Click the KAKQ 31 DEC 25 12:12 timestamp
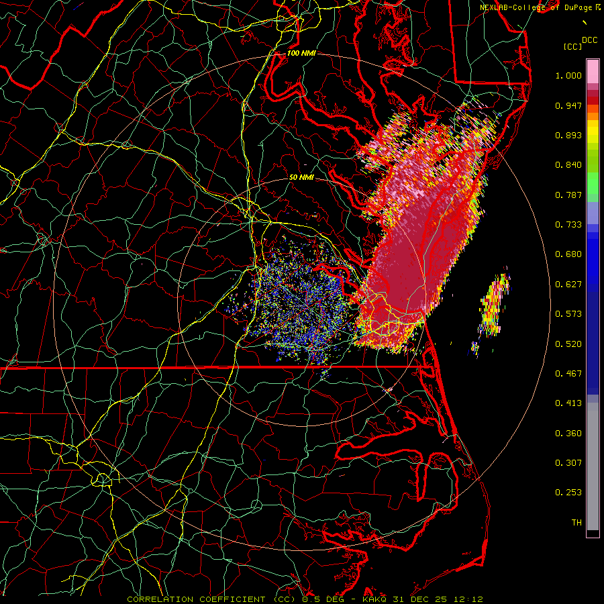Image resolution: width=604 pixels, height=604 pixels. [423, 599]
